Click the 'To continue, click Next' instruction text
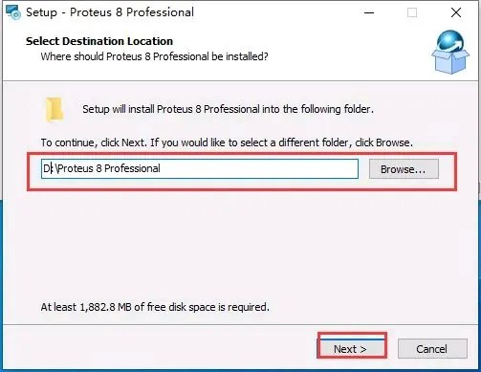Viewport: 481px width, 372px height. 227,142
